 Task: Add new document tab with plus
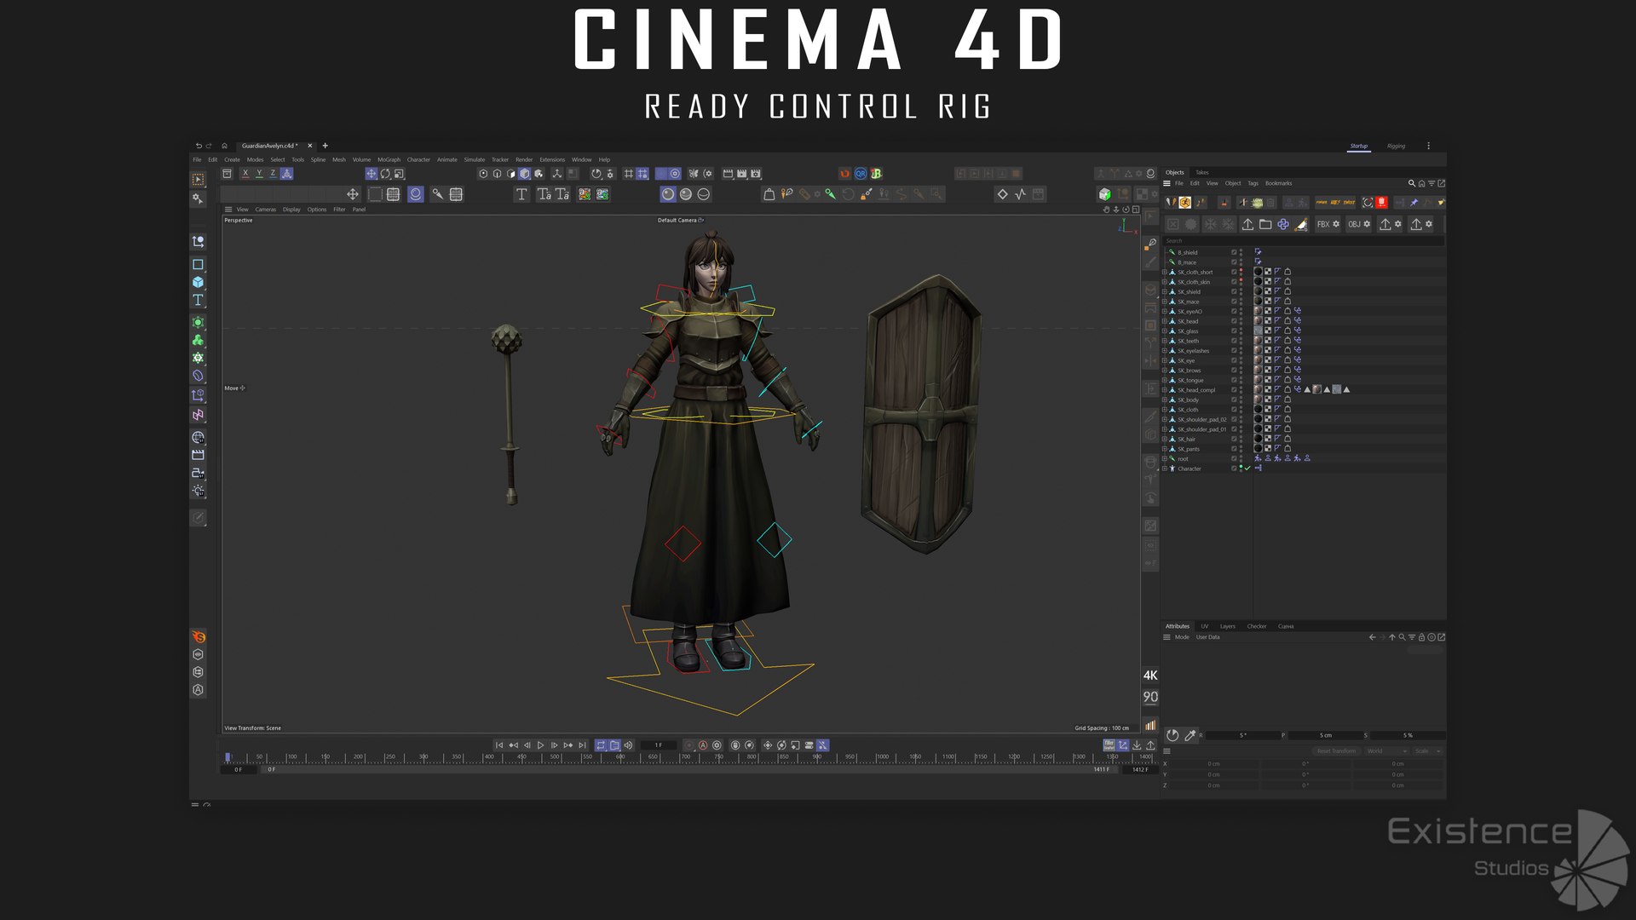point(325,146)
